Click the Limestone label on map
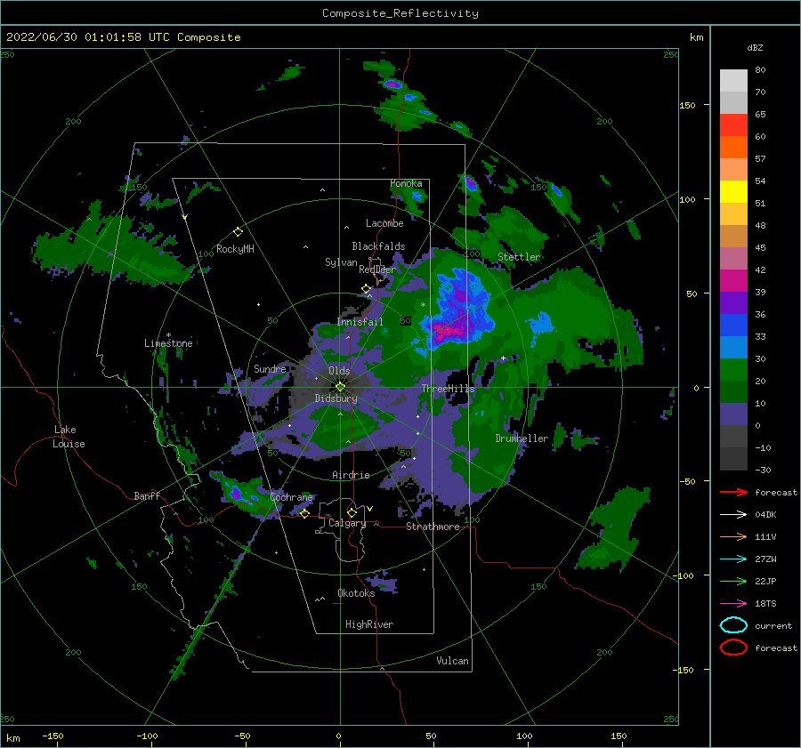 point(168,343)
